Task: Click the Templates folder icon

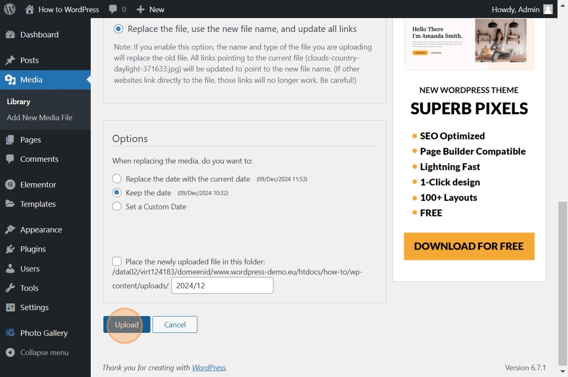Action: (x=10, y=204)
